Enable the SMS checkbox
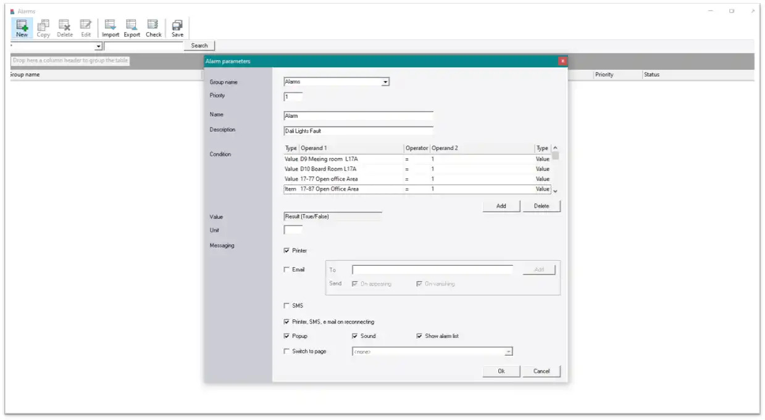 coord(286,305)
